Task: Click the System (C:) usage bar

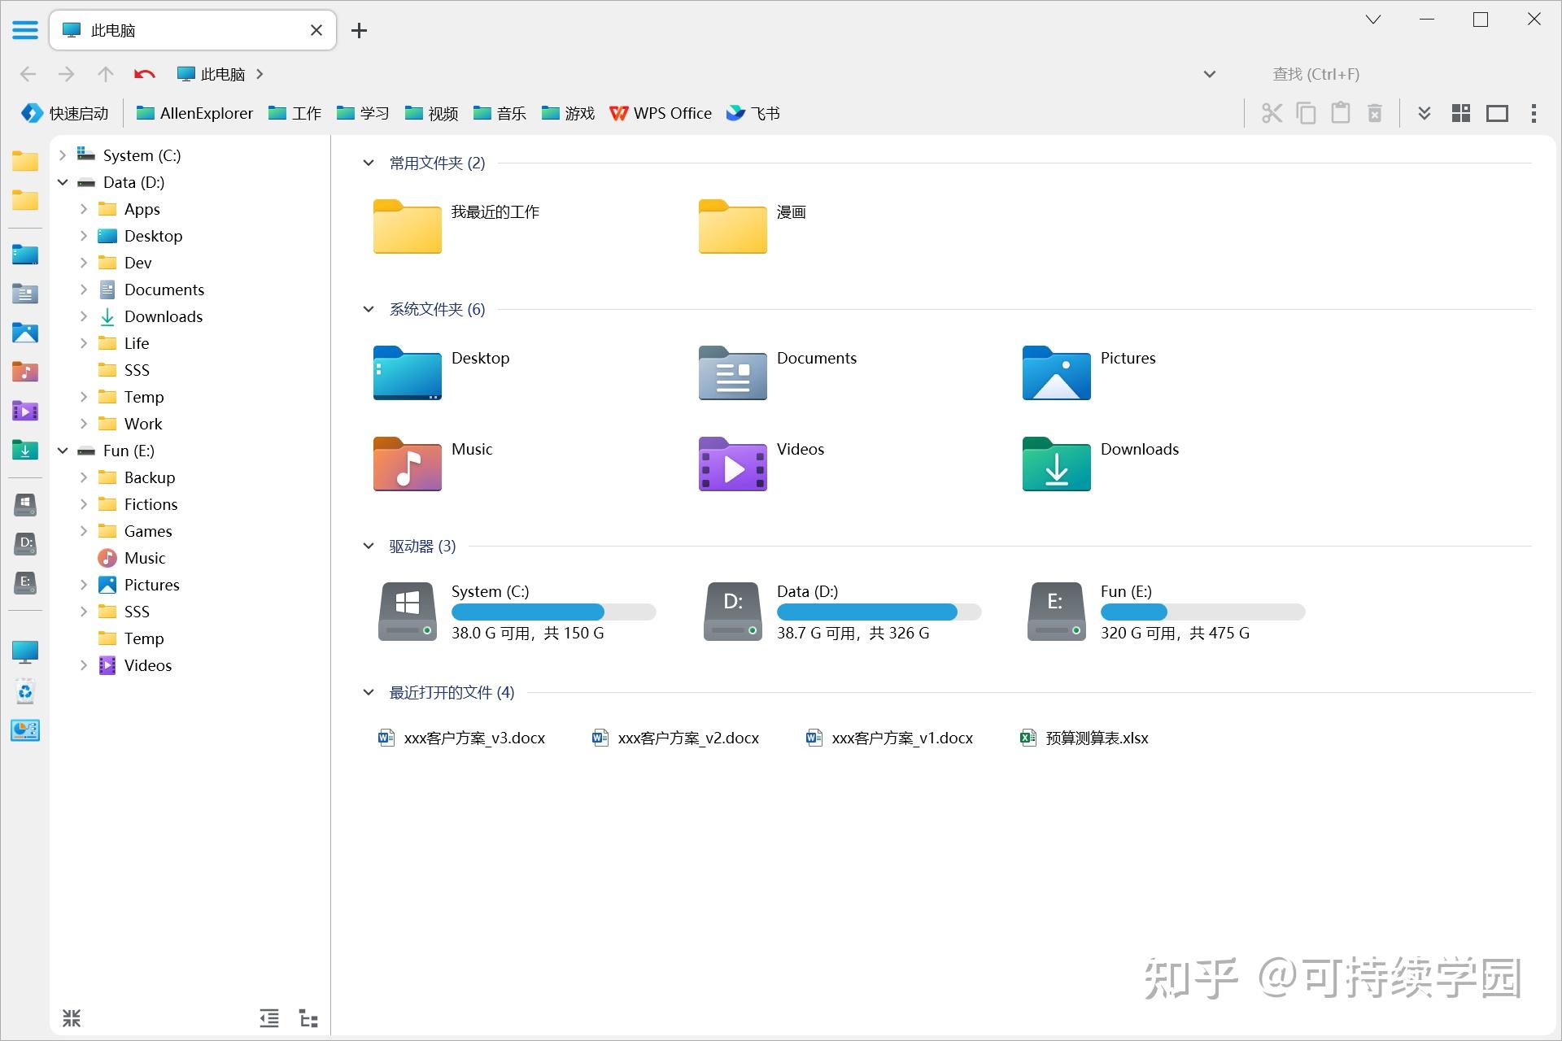Action: point(553,612)
